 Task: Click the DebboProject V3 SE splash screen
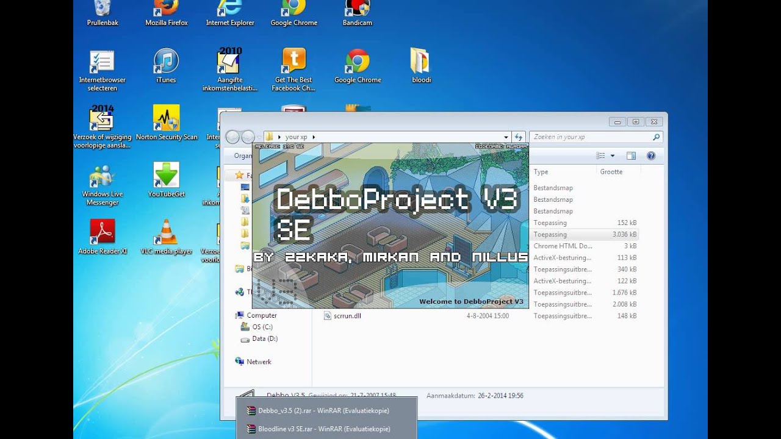(390, 226)
